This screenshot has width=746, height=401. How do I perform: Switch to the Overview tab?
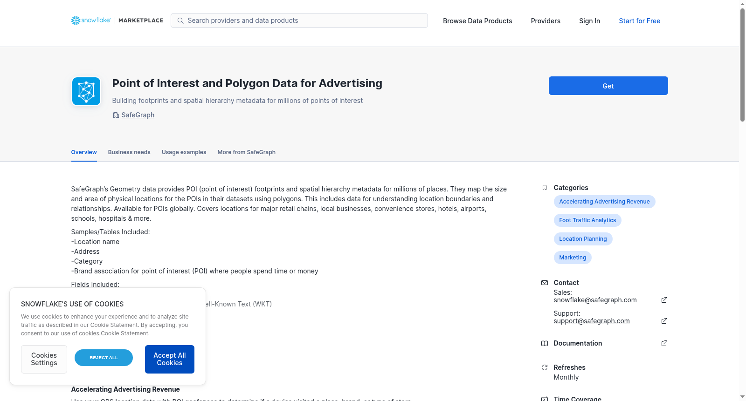[x=84, y=152]
